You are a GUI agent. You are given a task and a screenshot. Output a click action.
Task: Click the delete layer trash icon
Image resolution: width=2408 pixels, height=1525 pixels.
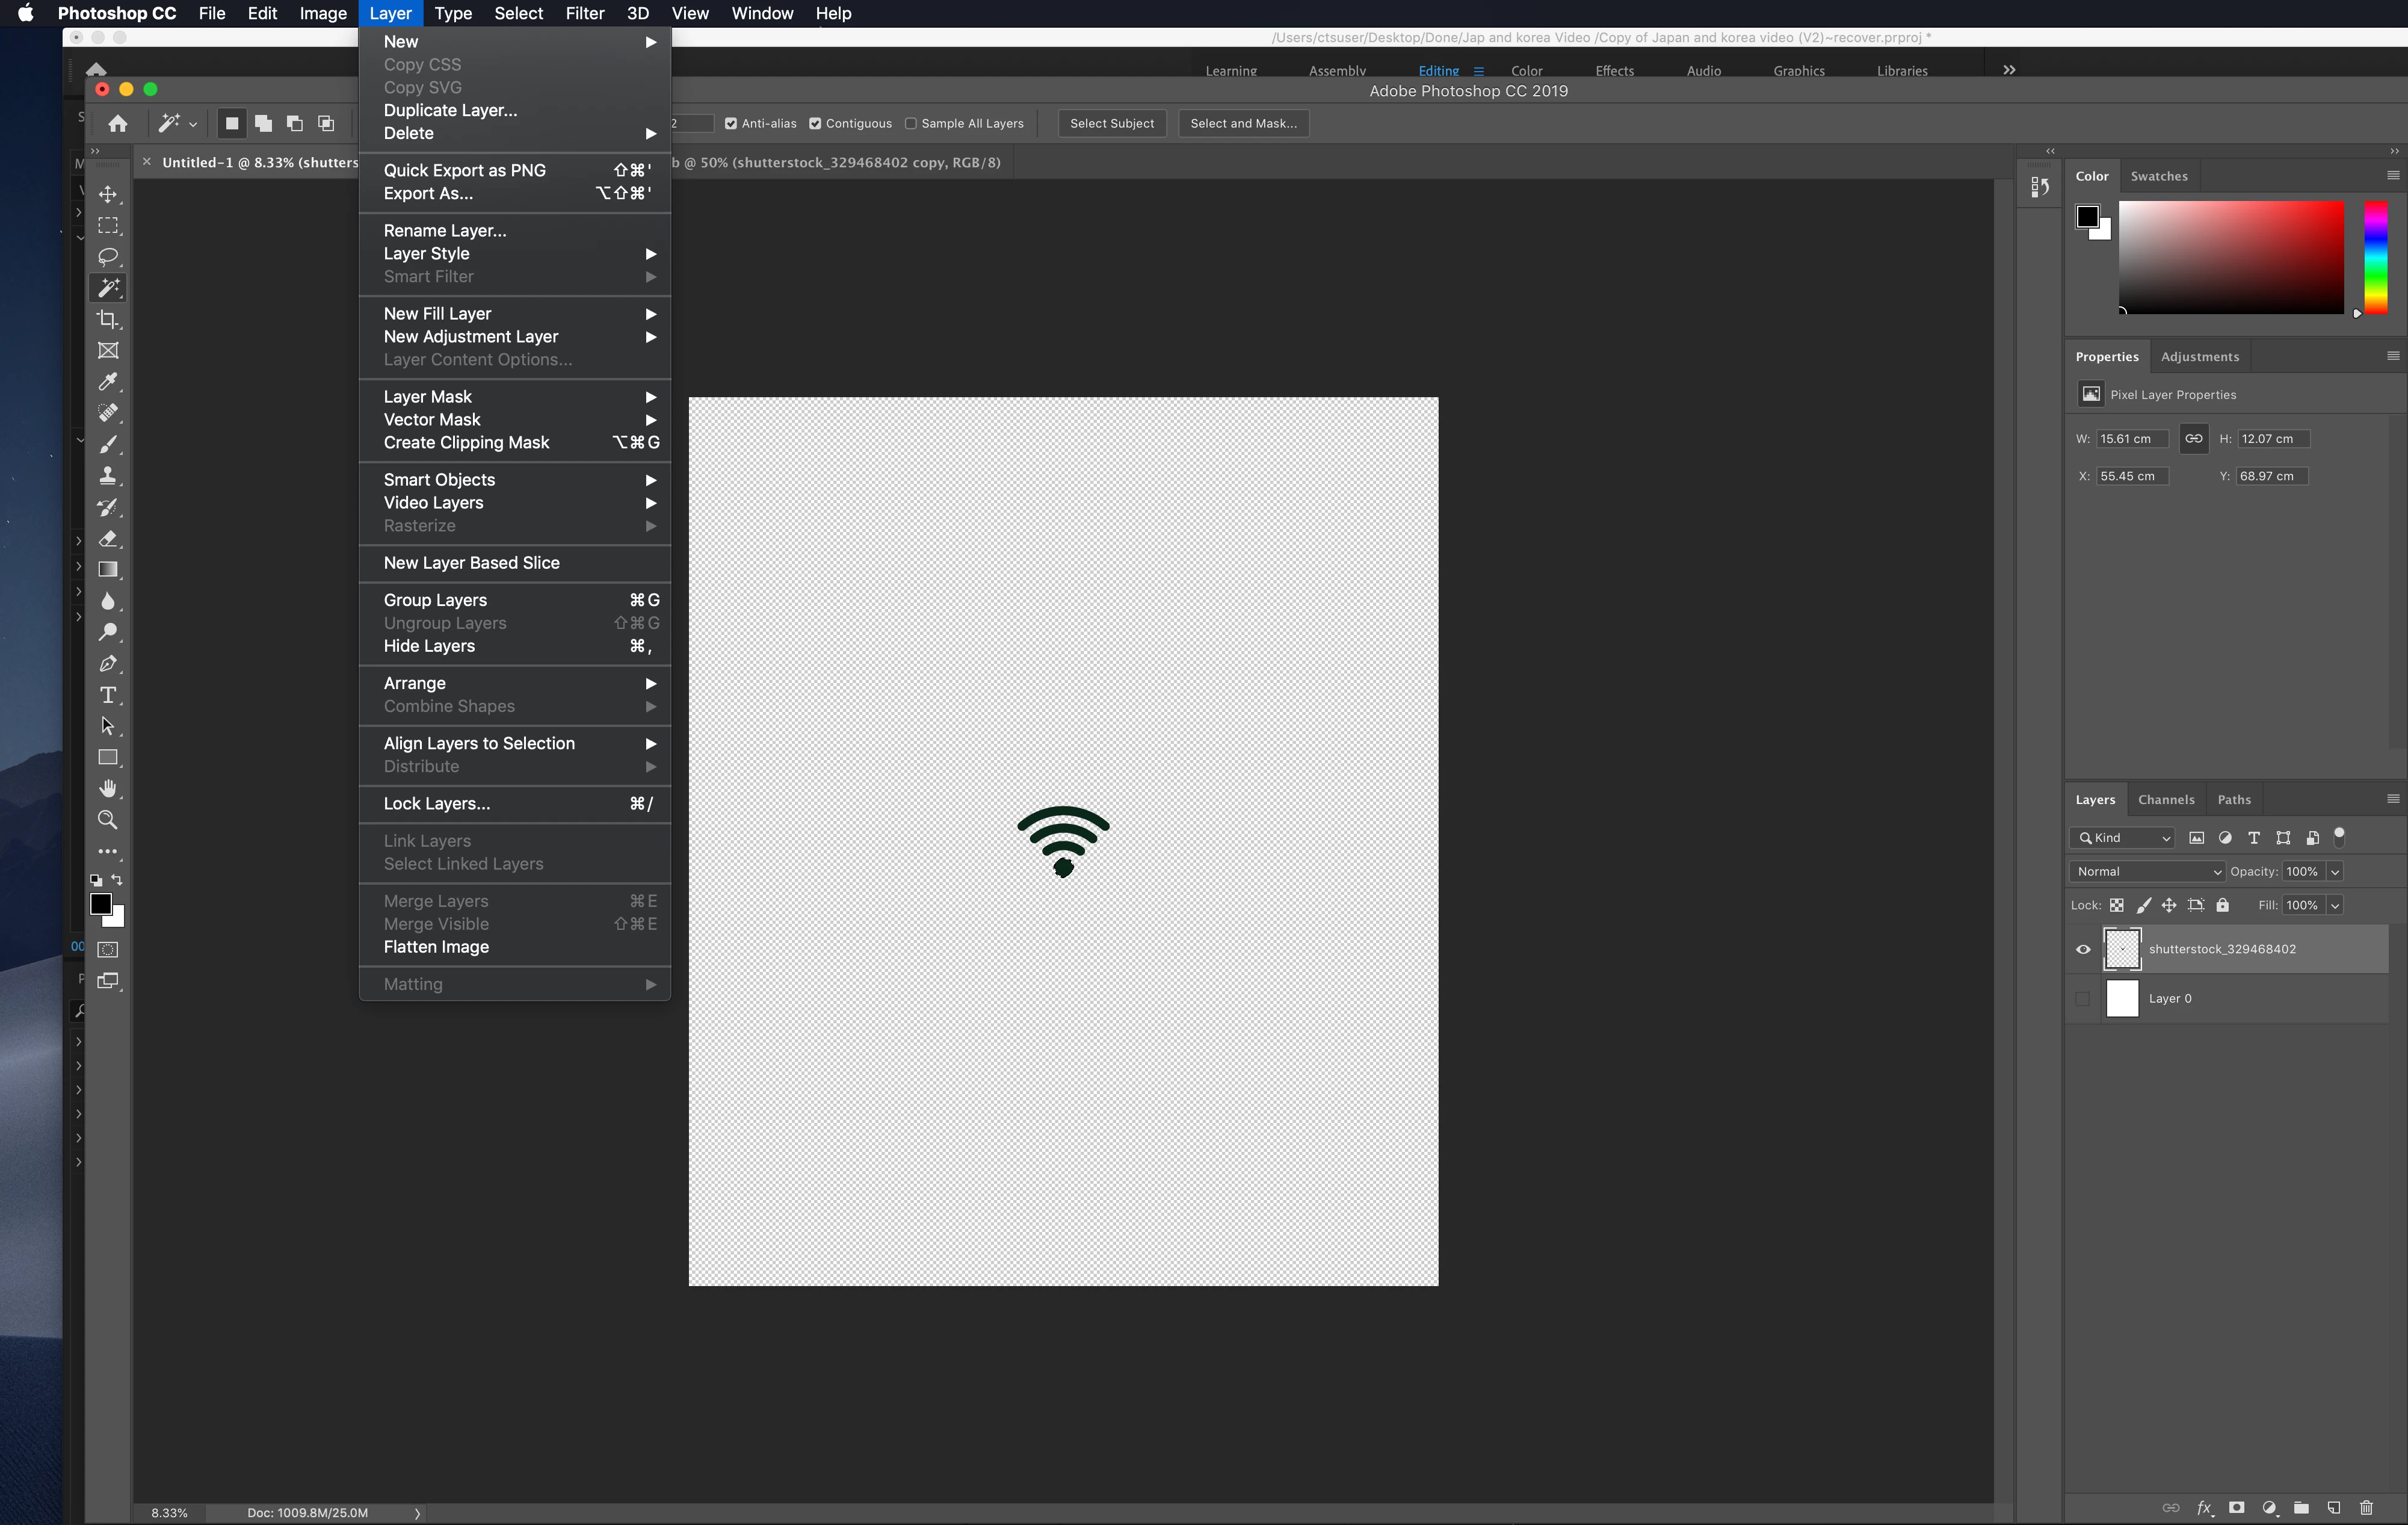[2366, 1508]
